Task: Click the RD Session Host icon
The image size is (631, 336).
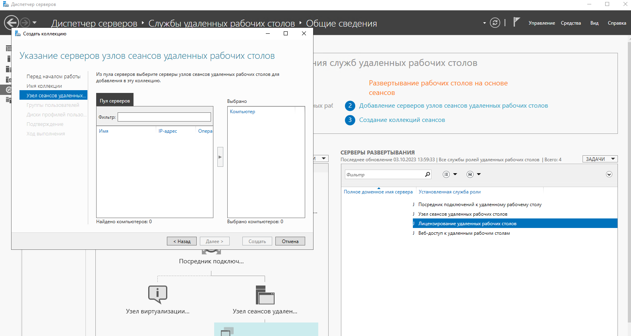Action: tap(265, 295)
